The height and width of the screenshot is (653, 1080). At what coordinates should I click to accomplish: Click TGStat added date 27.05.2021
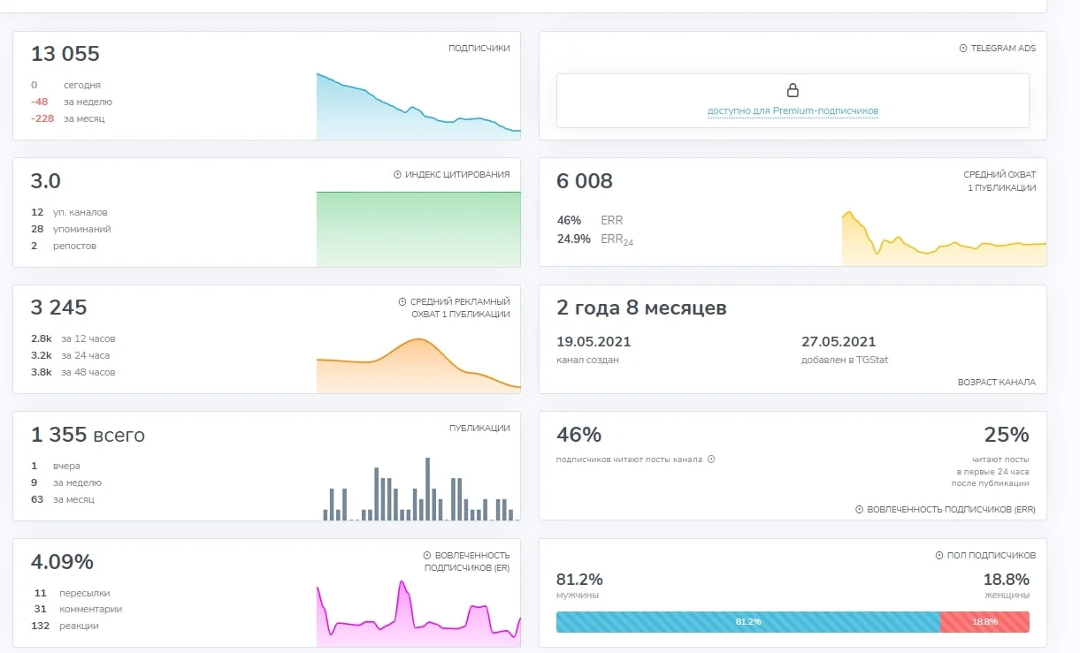pos(839,342)
